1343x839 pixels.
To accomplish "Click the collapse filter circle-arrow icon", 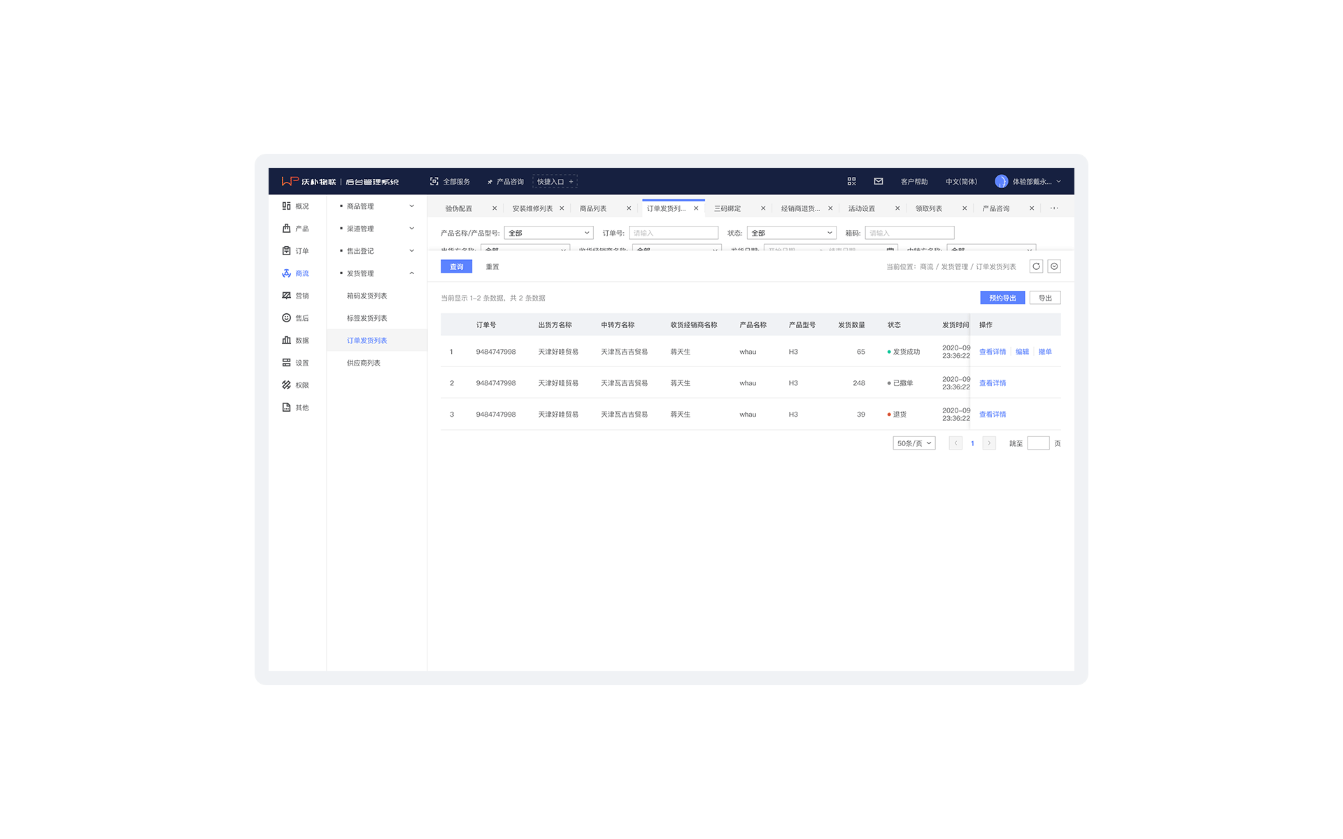I will tap(1054, 266).
